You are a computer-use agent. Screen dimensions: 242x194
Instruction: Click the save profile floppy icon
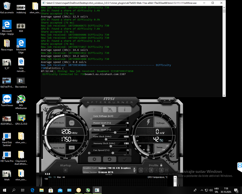coord(166,170)
